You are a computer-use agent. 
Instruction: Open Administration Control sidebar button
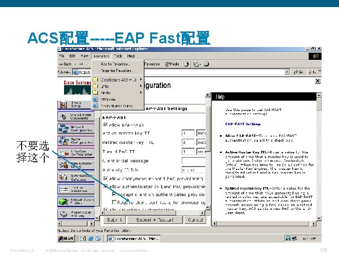[76, 165]
